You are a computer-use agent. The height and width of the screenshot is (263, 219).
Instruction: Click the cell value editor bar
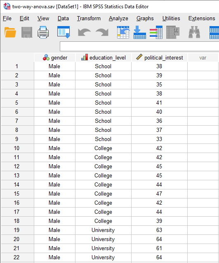click(x=139, y=46)
